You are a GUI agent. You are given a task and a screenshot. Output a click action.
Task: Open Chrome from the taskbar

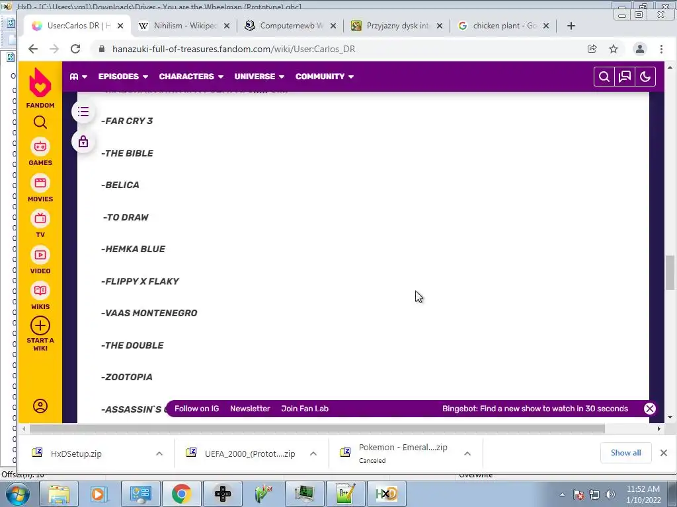[181, 494]
